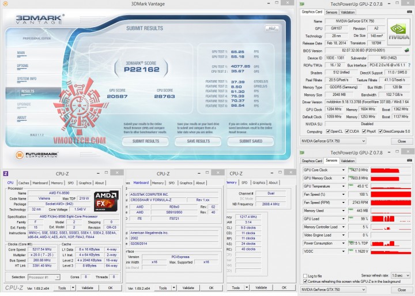Toggle the OpenCL checkbox
This screenshot has height=296, width=415.
coord(328,131)
